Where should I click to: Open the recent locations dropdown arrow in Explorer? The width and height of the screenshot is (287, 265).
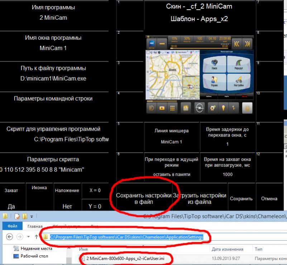pos(28,237)
